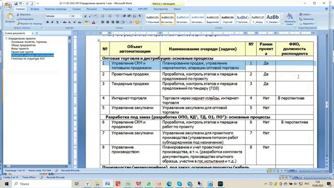Increase font size with grow font icon
The width and height of the screenshot is (334, 188).
pyautogui.click(x=86, y=16)
